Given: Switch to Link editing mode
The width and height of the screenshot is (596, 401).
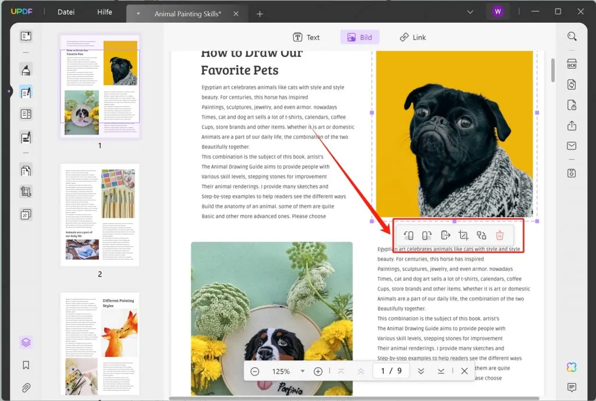Looking at the screenshot, I should (x=413, y=37).
